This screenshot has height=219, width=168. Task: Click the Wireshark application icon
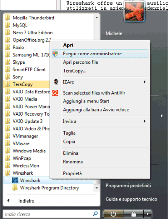(x=15, y=180)
